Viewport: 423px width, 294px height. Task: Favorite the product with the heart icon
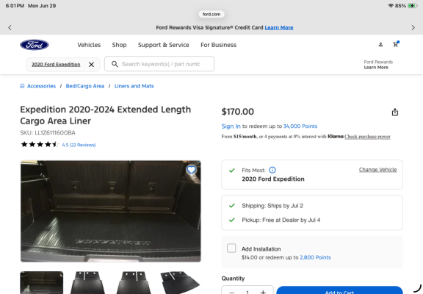(191, 170)
